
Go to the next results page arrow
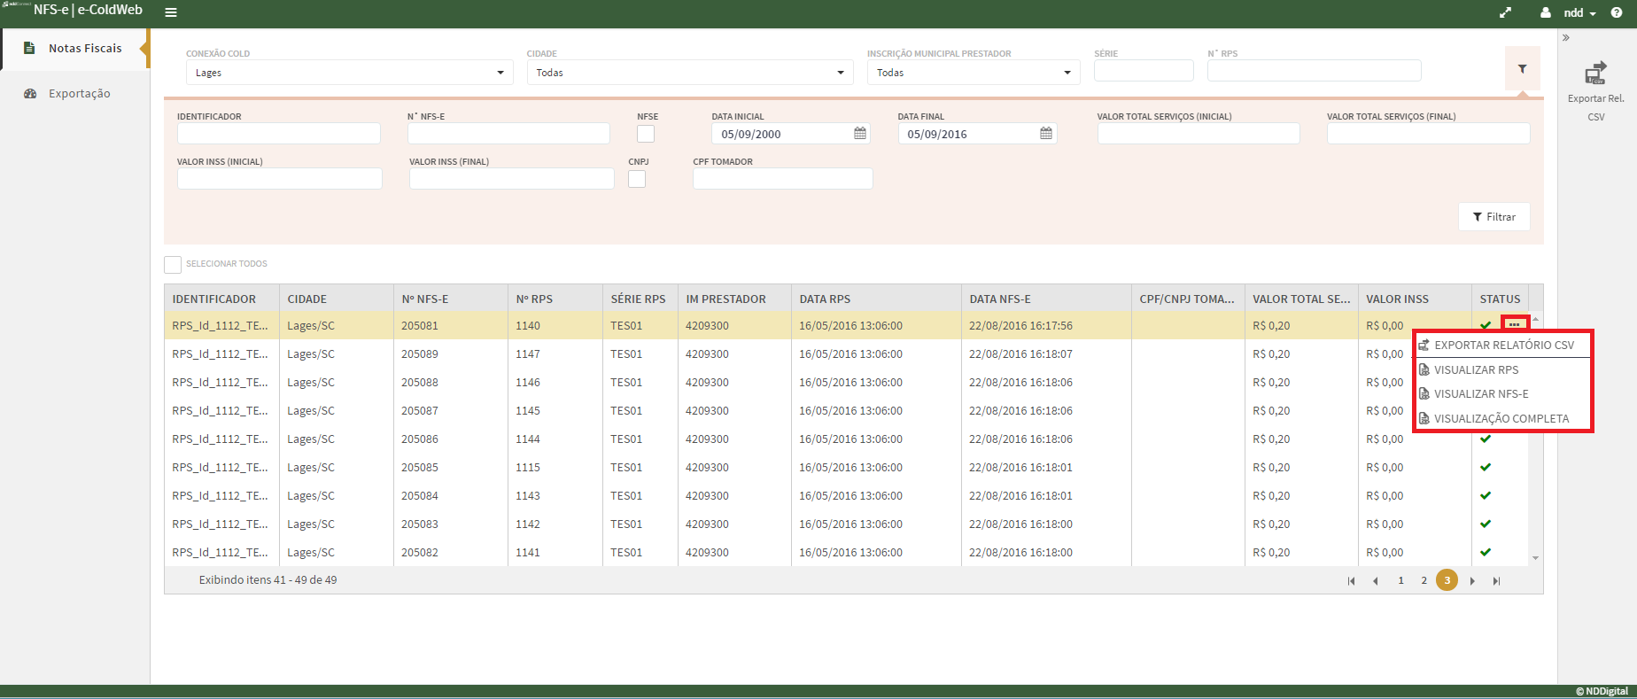(1472, 581)
